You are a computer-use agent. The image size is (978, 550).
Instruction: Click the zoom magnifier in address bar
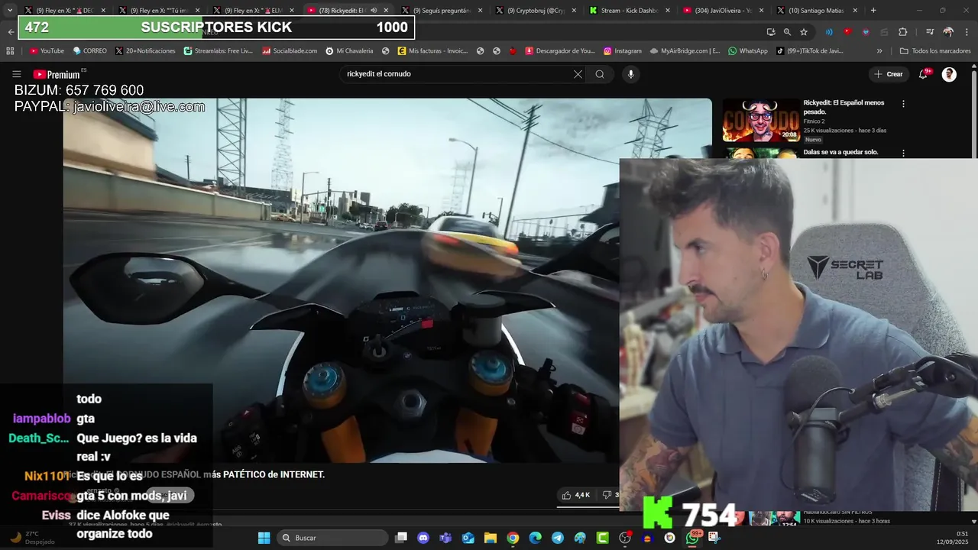(x=787, y=32)
